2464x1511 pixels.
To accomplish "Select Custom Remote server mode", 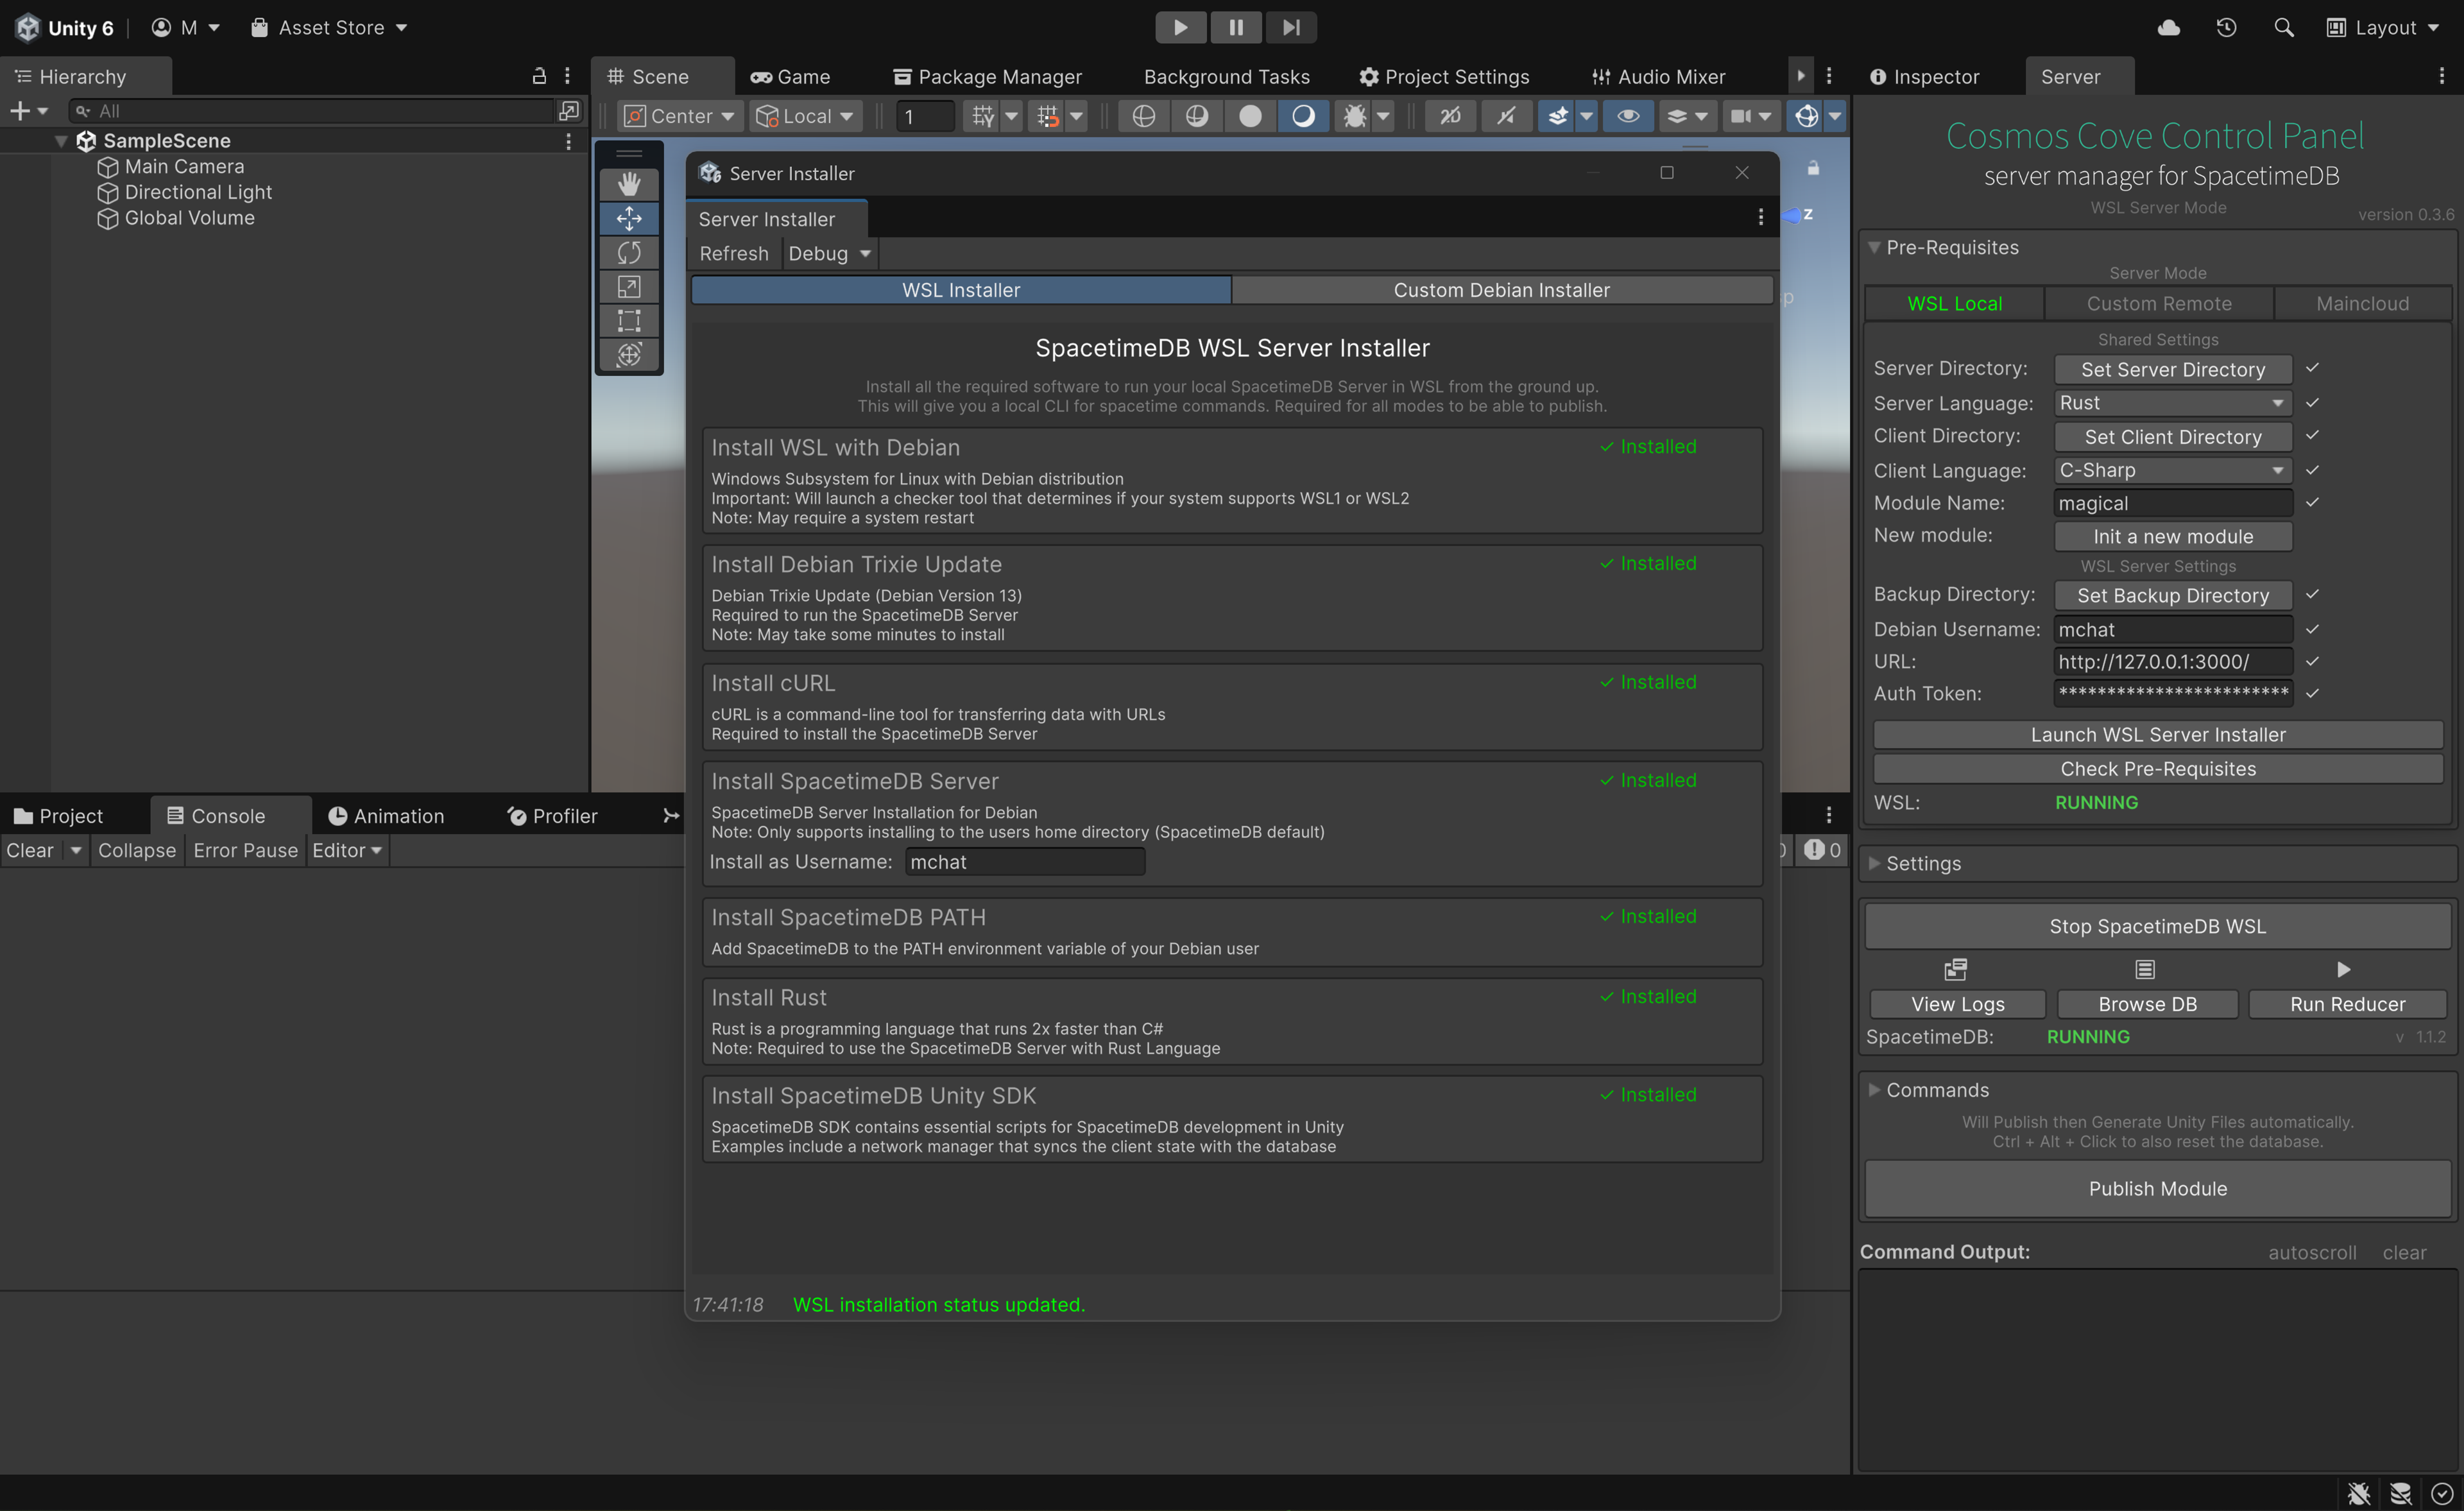I will pos(2159,303).
